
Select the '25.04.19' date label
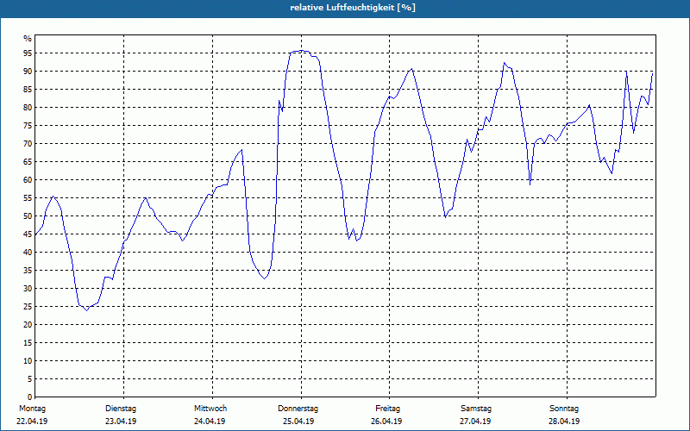click(x=298, y=422)
